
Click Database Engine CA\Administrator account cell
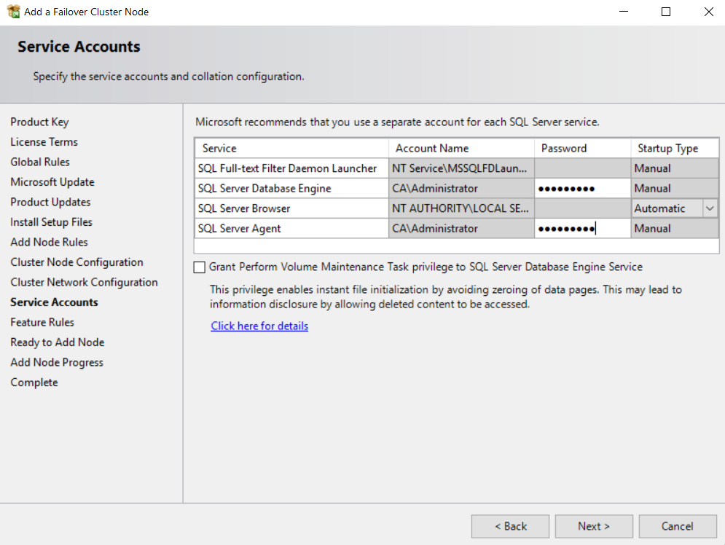point(461,189)
